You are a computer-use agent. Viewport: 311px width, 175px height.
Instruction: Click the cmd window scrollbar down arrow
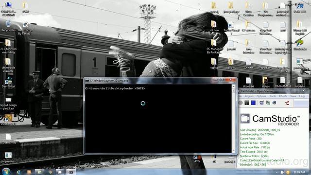click(233, 151)
